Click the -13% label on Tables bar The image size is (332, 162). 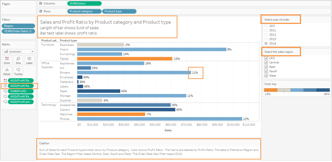coord(176,59)
